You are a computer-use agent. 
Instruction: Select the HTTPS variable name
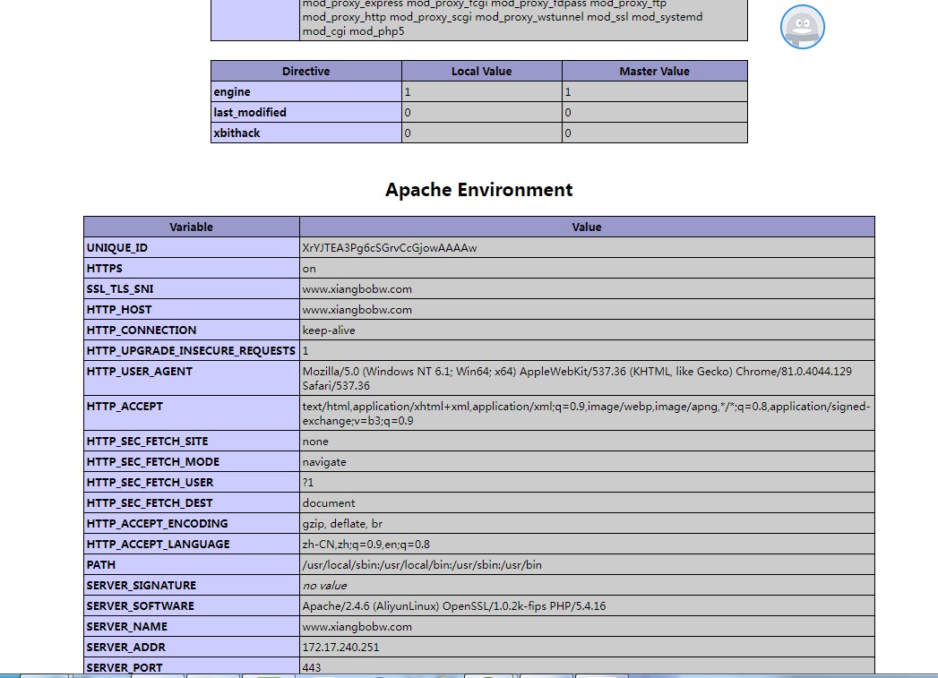(105, 269)
